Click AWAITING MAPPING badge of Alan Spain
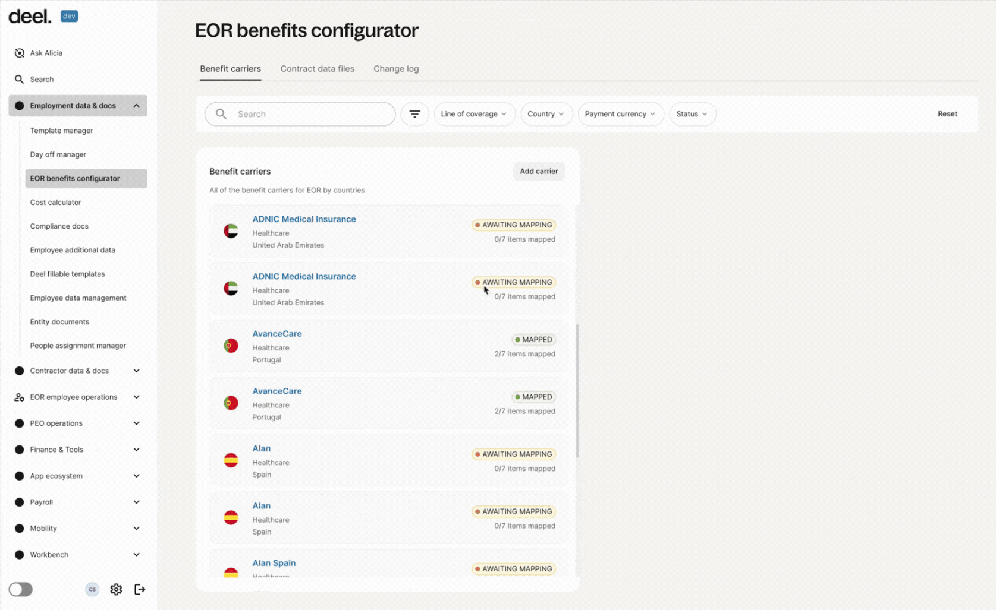Screen dimensions: 996x610 point(514,569)
